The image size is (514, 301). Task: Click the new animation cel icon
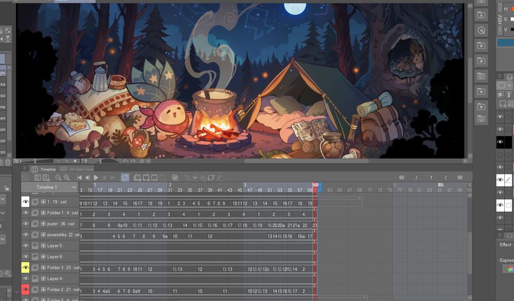(146, 177)
